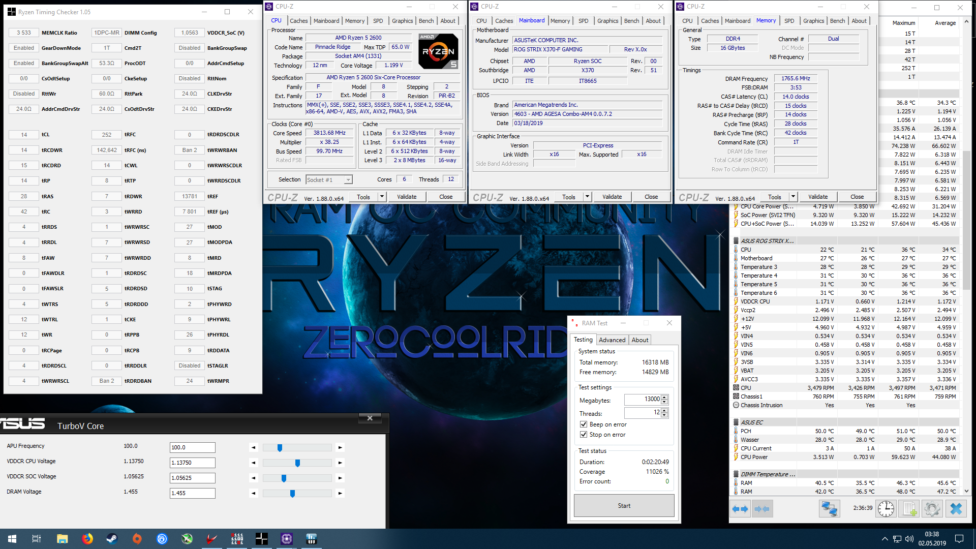Click DRAM Voltage input field 1.455
This screenshot has width=976, height=549.
click(192, 494)
